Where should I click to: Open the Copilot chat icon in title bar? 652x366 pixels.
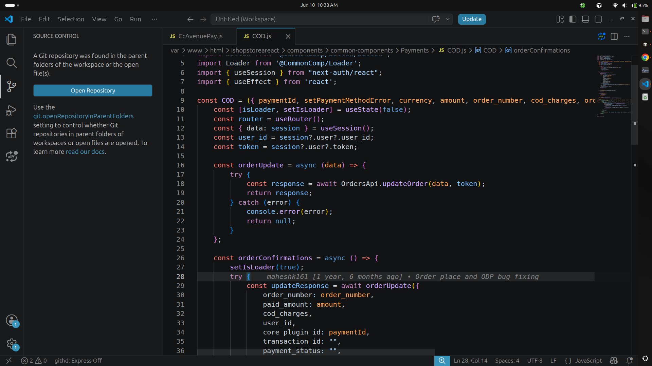pos(436,19)
